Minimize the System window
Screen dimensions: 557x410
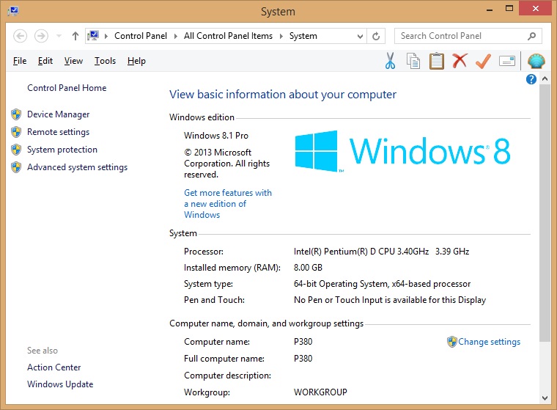490,9
